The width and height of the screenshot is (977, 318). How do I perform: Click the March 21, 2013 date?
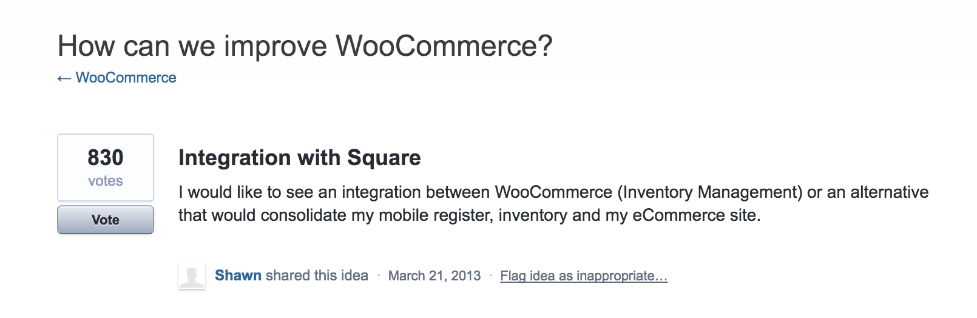[x=434, y=276]
